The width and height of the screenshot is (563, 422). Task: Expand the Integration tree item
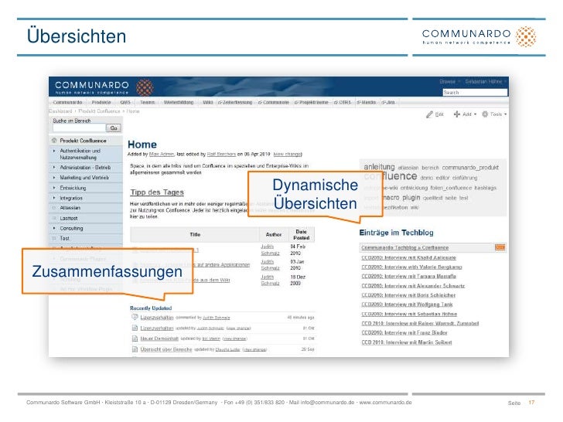click(x=54, y=198)
